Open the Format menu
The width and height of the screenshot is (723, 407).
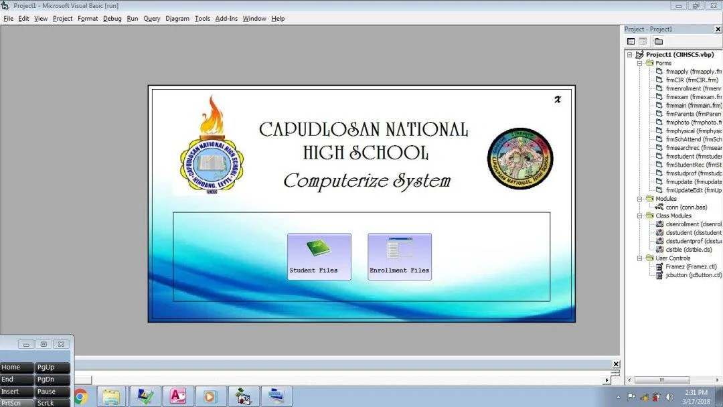point(88,19)
